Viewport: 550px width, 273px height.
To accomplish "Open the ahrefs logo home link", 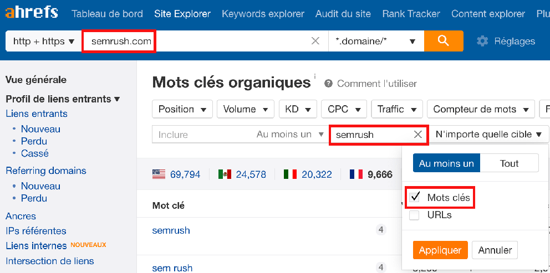I will pos(32,13).
